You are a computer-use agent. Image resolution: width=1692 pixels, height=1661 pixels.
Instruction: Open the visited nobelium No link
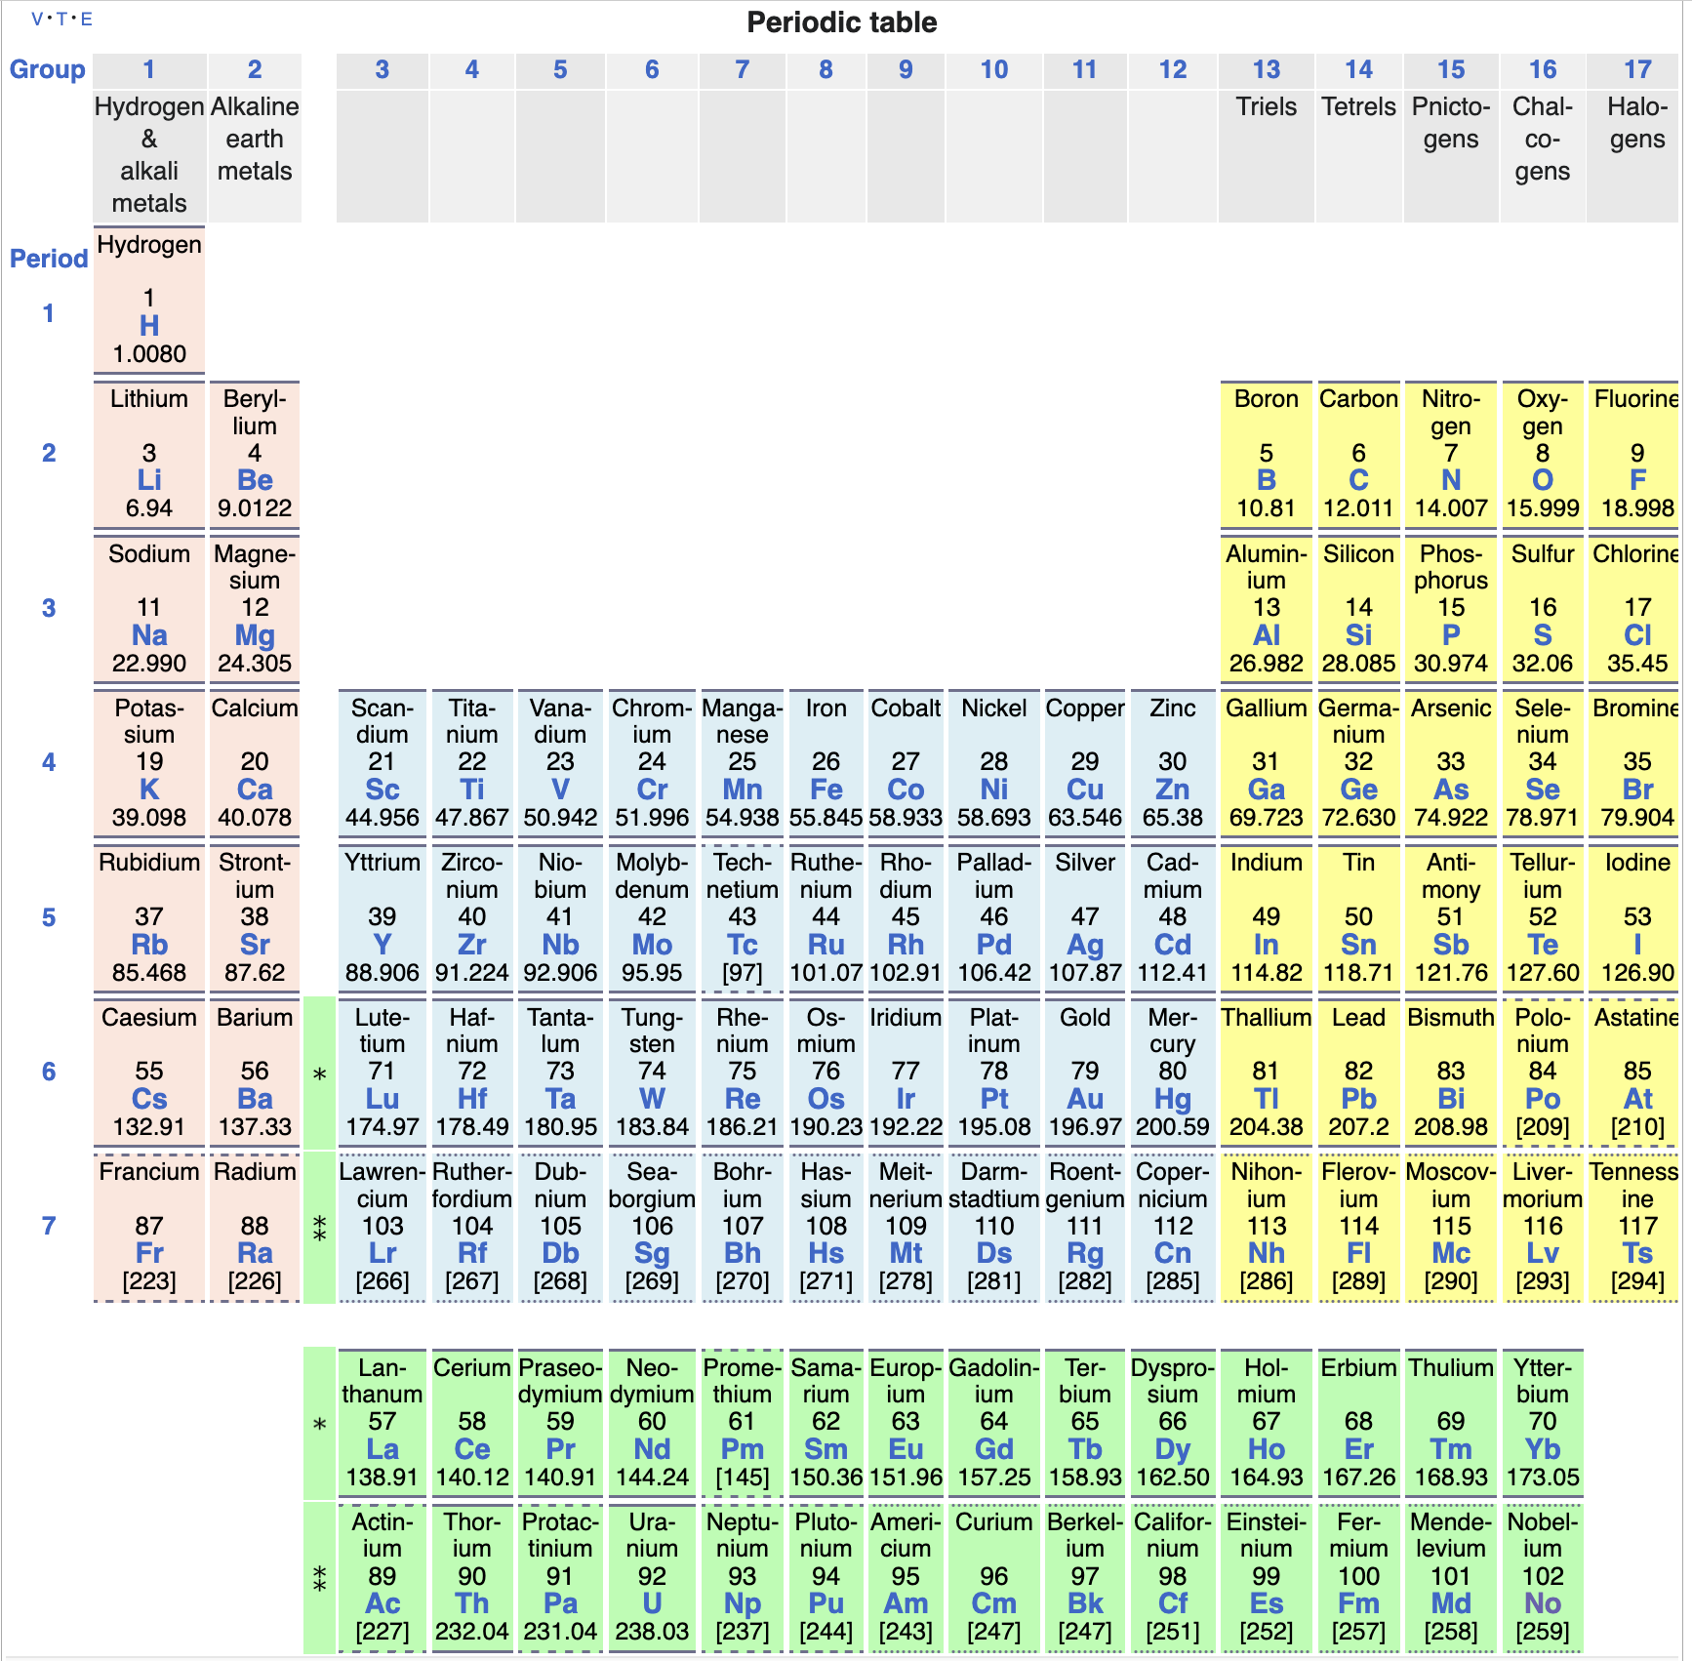point(1542,1603)
